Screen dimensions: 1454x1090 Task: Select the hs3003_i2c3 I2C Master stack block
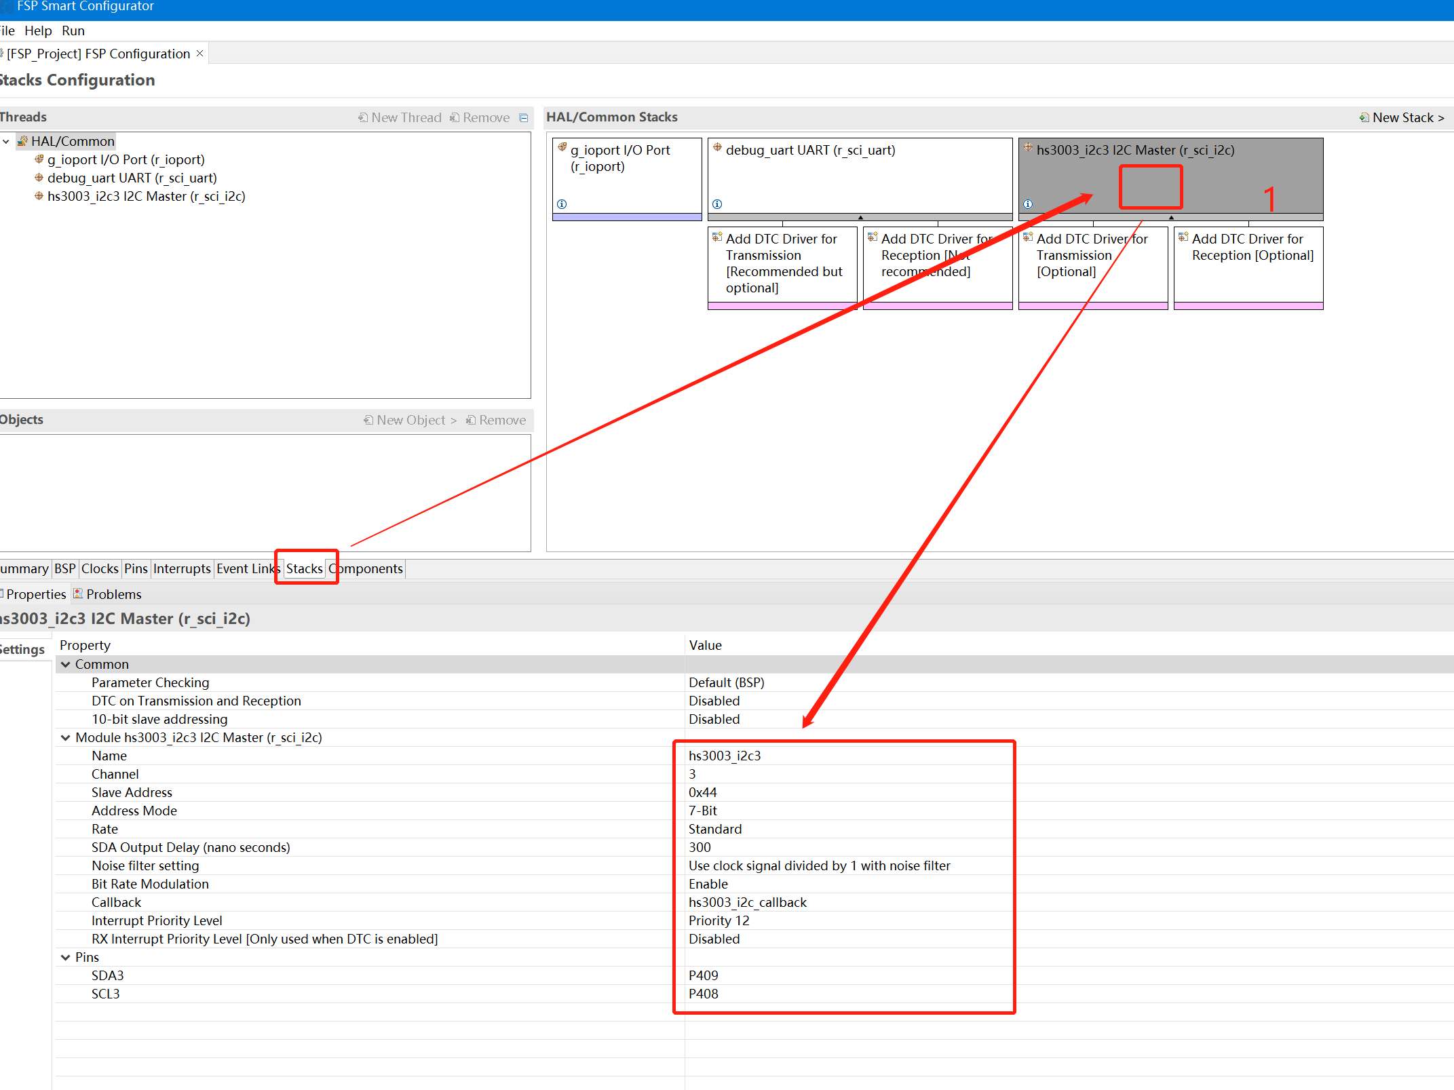1170,179
